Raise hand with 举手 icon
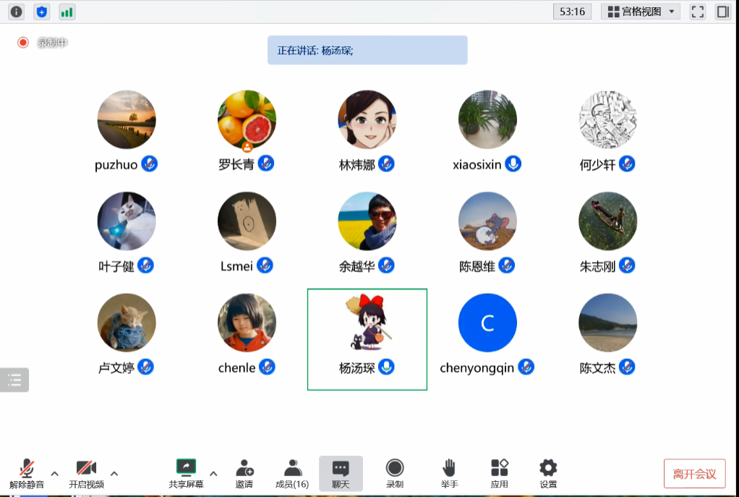This screenshot has height=497, width=739. pyautogui.click(x=449, y=473)
